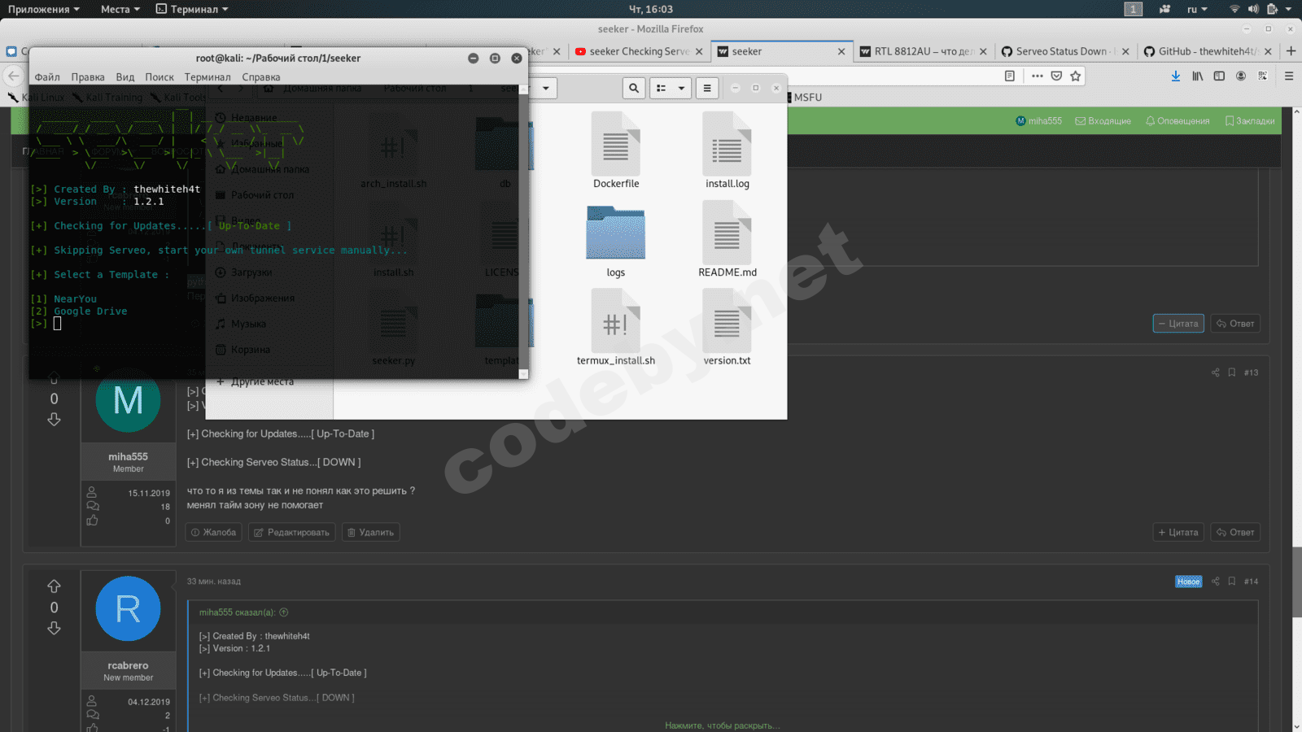Click Редактировать button on post
Screen dimensions: 1302x732
pyautogui.click(x=291, y=533)
